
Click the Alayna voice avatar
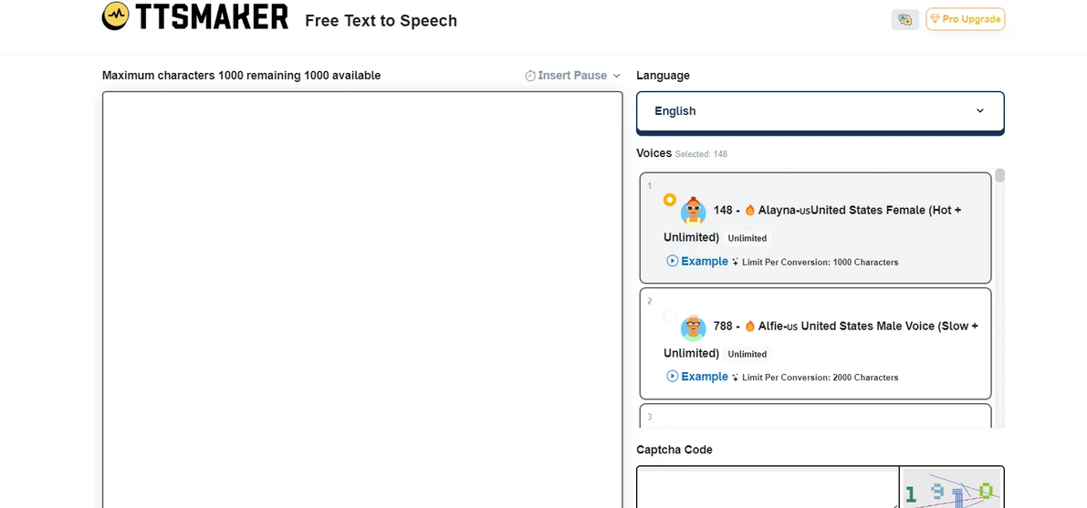click(694, 211)
